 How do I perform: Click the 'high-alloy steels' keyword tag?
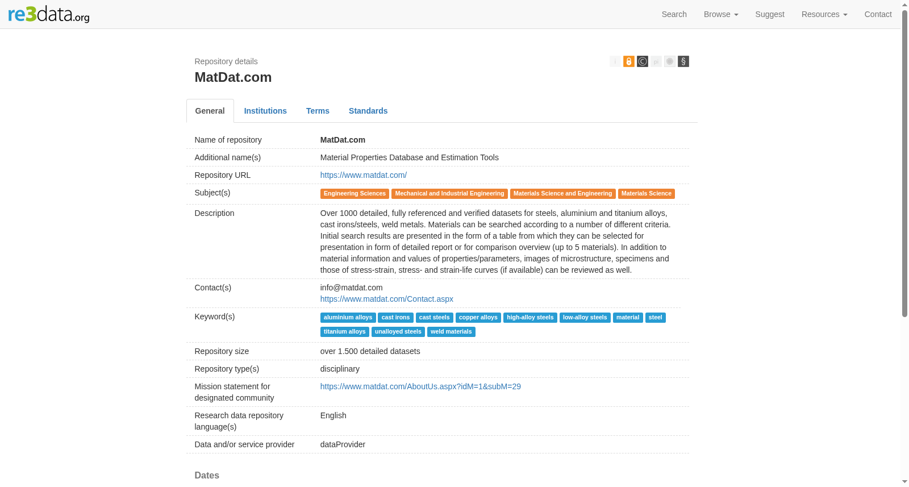530,318
